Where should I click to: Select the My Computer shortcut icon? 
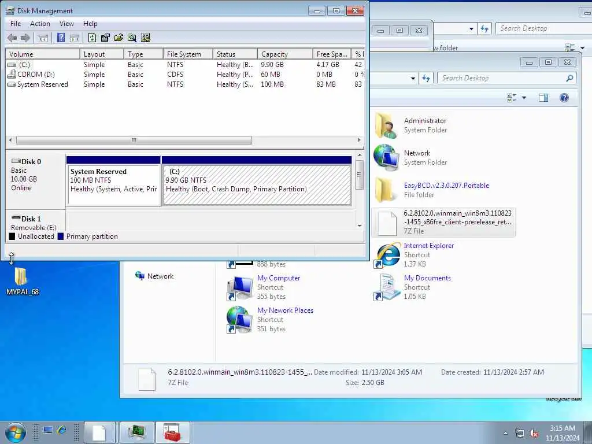240,288
